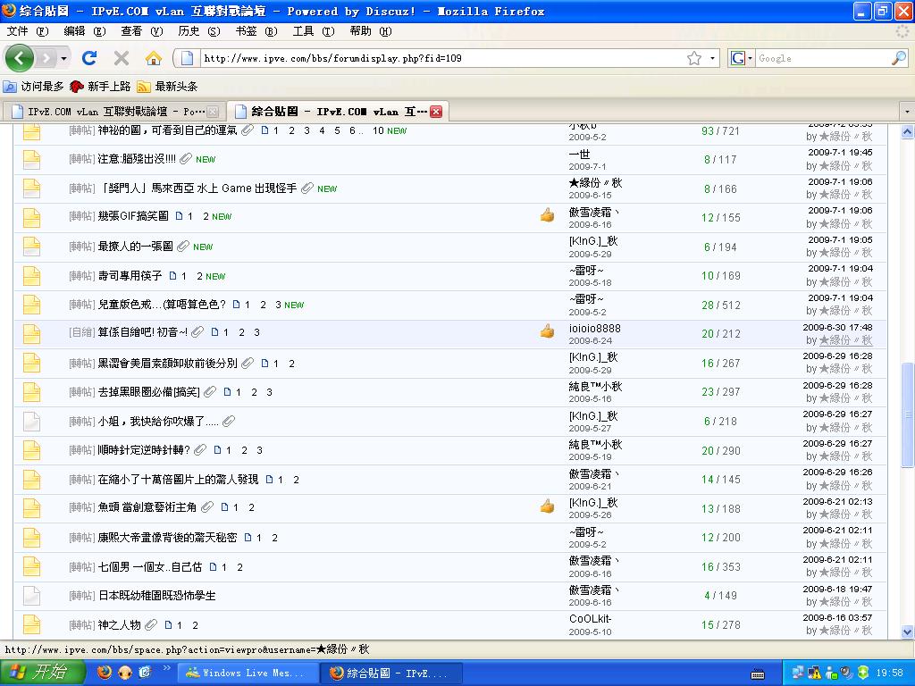Expand the URL history dropdown arrow

[x=712, y=58]
